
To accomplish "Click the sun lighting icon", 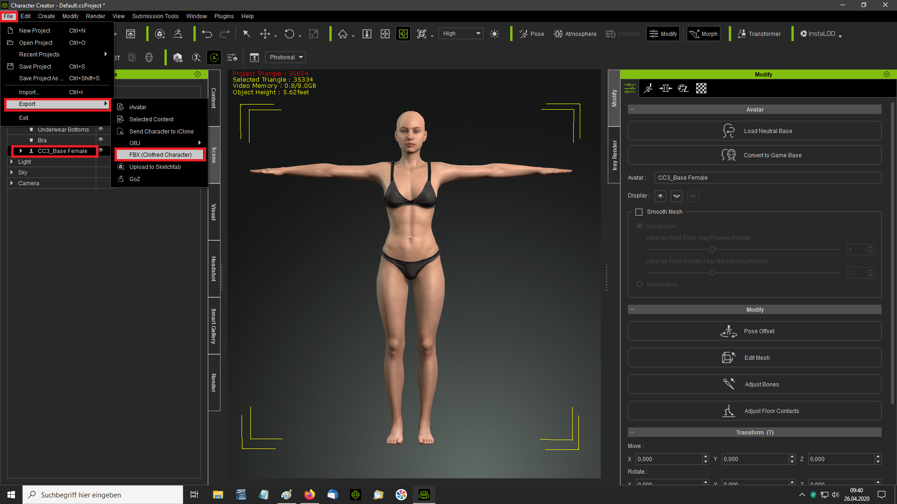I will [494, 34].
